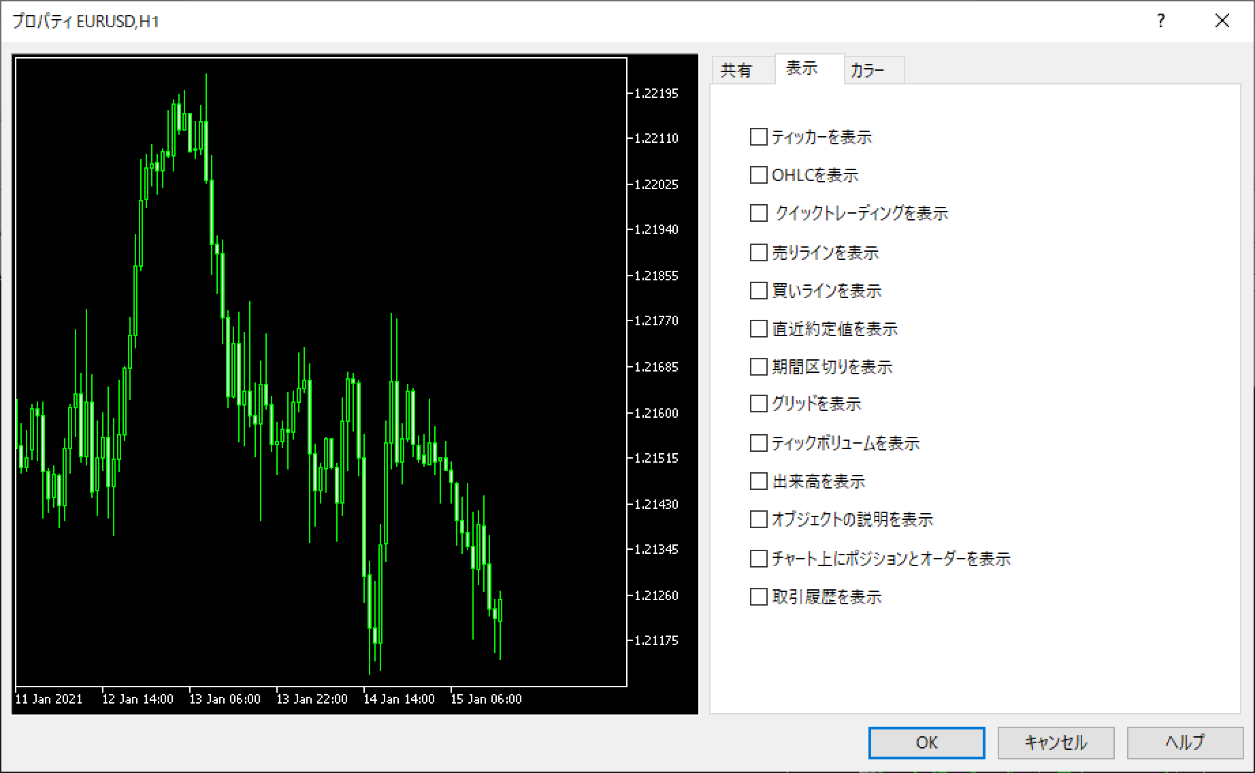
Task: Enable 売りラインを表示 checkbox
Action: tap(758, 253)
